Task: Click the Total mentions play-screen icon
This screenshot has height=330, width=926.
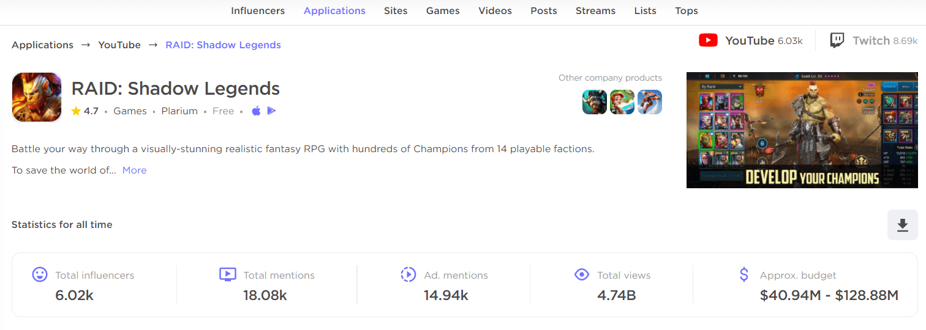Action: tap(227, 274)
